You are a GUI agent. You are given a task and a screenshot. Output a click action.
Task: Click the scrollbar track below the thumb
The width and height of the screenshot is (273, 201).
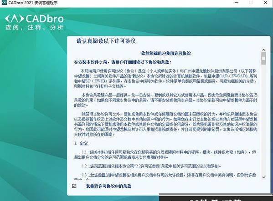(263, 120)
